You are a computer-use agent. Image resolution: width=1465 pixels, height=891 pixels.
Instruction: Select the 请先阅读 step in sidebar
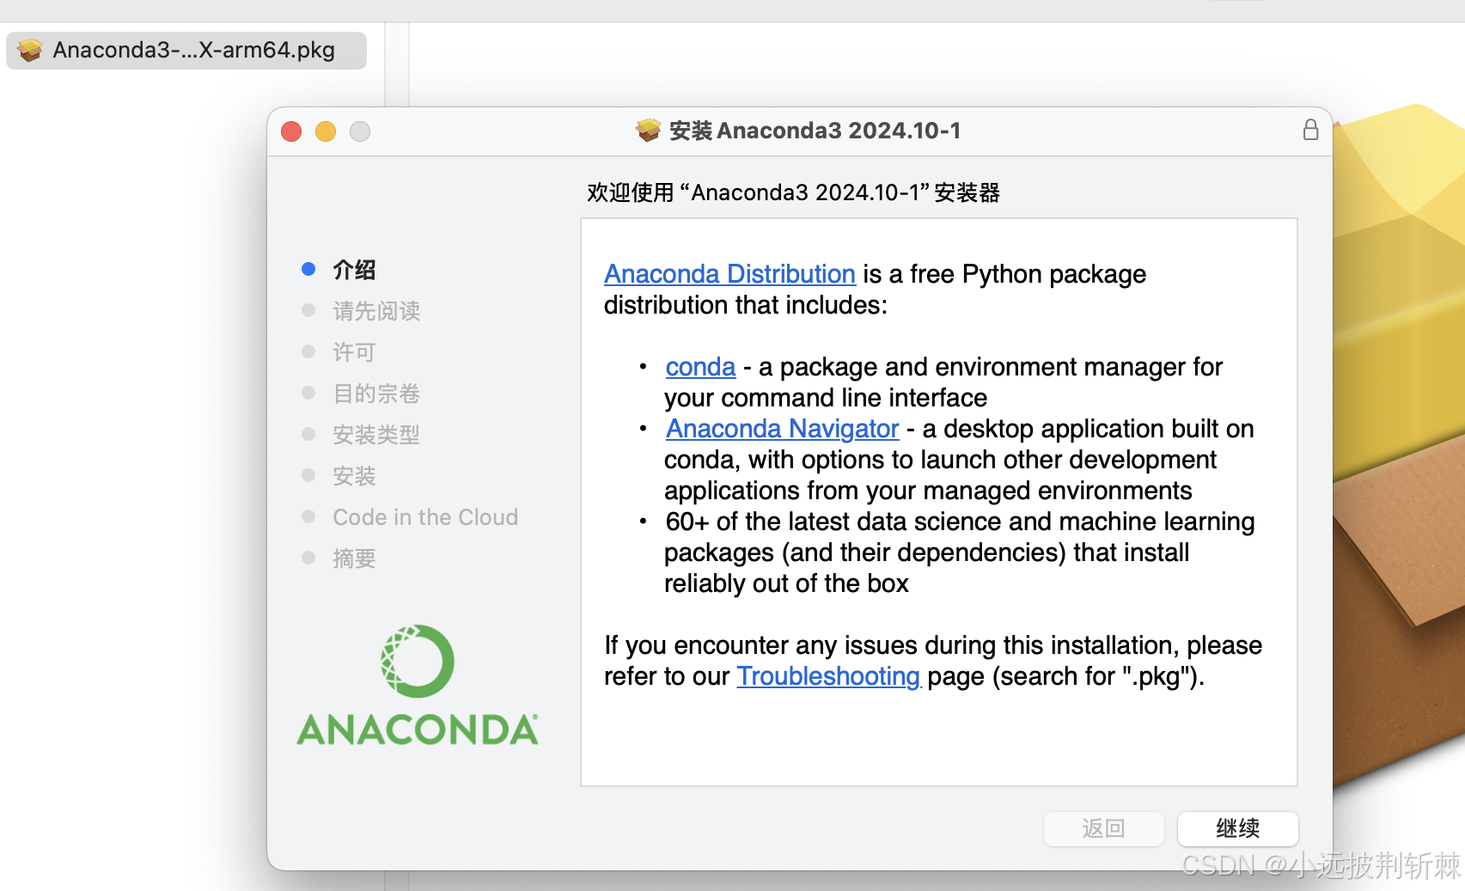point(376,311)
